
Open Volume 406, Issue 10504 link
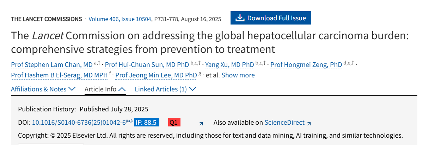pyautogui.click(x=119, y=19)
